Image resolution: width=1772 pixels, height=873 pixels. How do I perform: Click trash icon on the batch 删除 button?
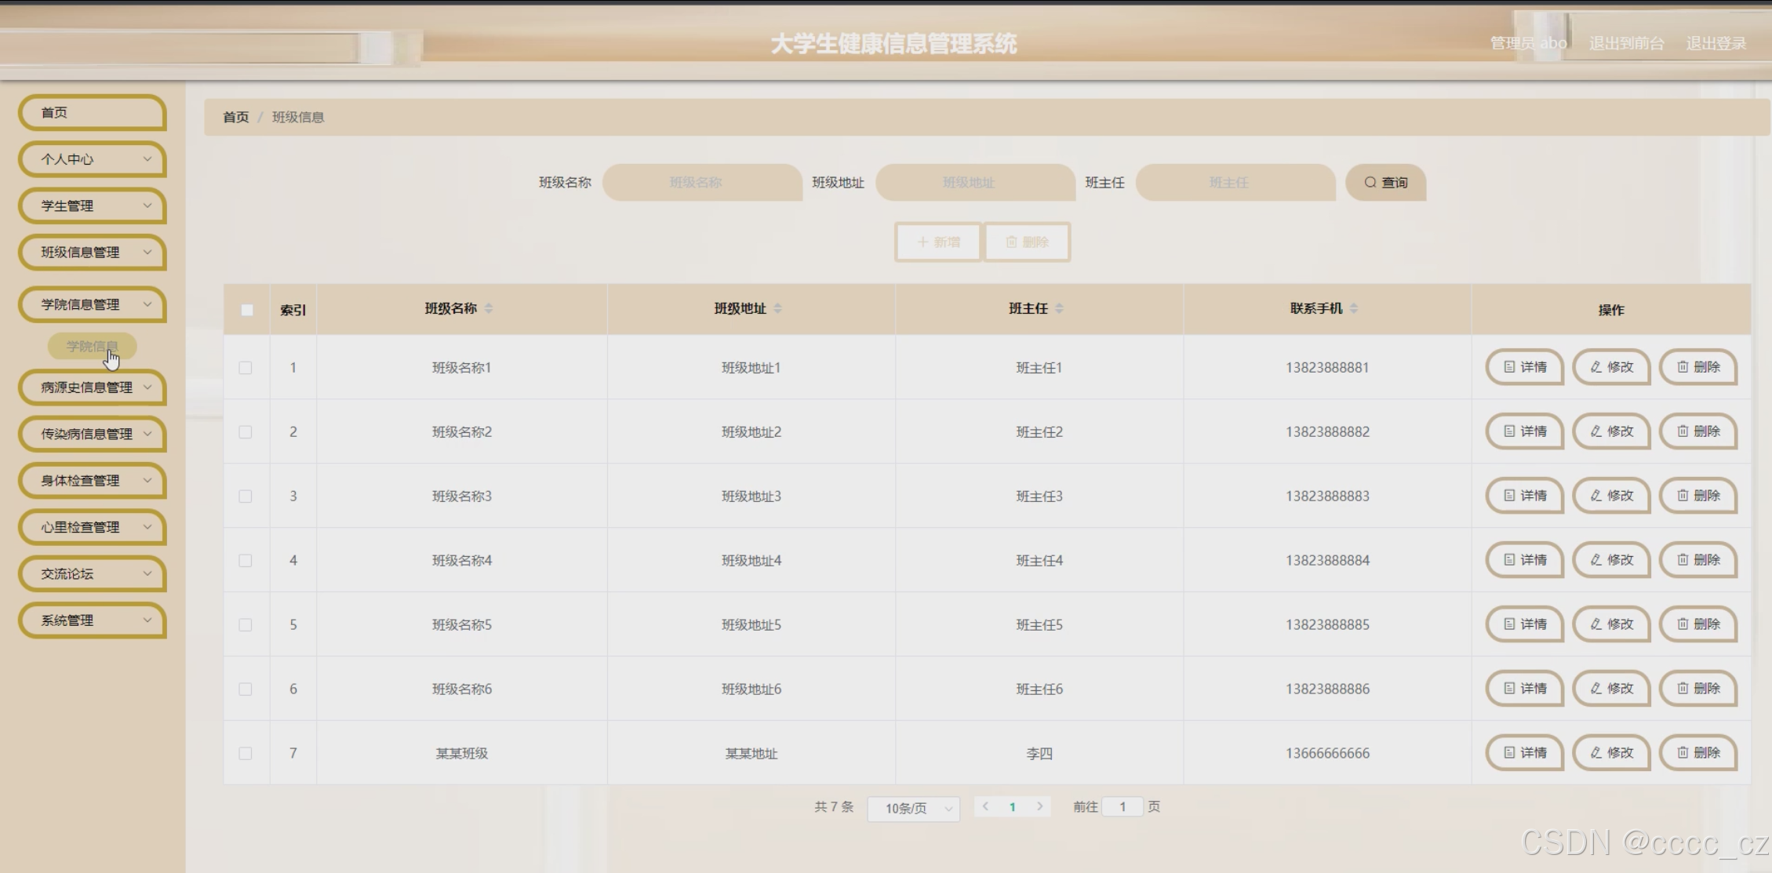[1011, 242]
